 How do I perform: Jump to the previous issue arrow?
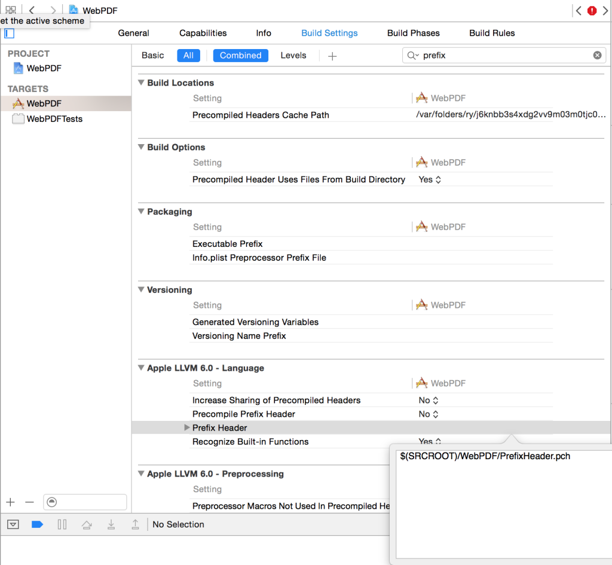[x=579, y=11]
